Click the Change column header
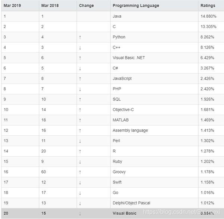The image size is (224, 219). [87, 6]
